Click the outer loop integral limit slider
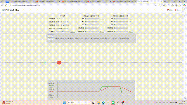Screen dimensions: 187x105 tap(121, 28)
